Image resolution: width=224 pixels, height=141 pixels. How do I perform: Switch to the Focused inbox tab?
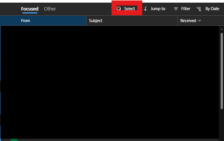tap(30, 9)
